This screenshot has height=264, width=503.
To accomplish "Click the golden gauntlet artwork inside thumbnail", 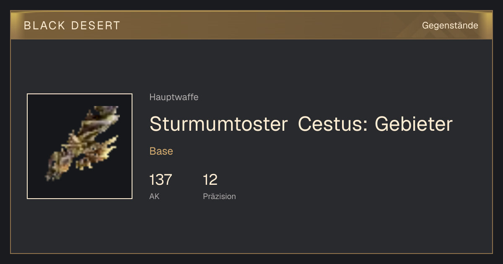I will click(x=83, y=143).
